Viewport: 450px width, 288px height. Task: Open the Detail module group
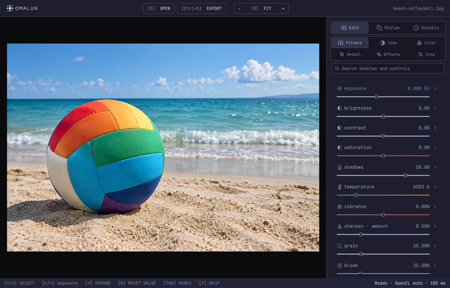click(x=350, y=54)
